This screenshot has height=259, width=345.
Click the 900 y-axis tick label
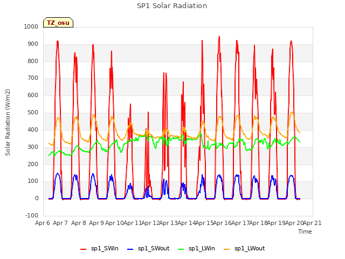[x=33, y=44]
